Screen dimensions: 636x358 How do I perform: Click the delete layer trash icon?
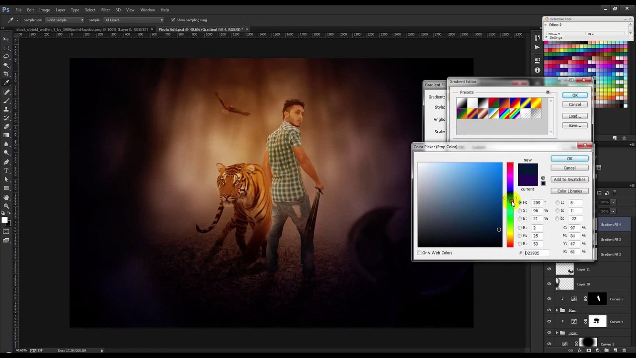coord(624,351)
